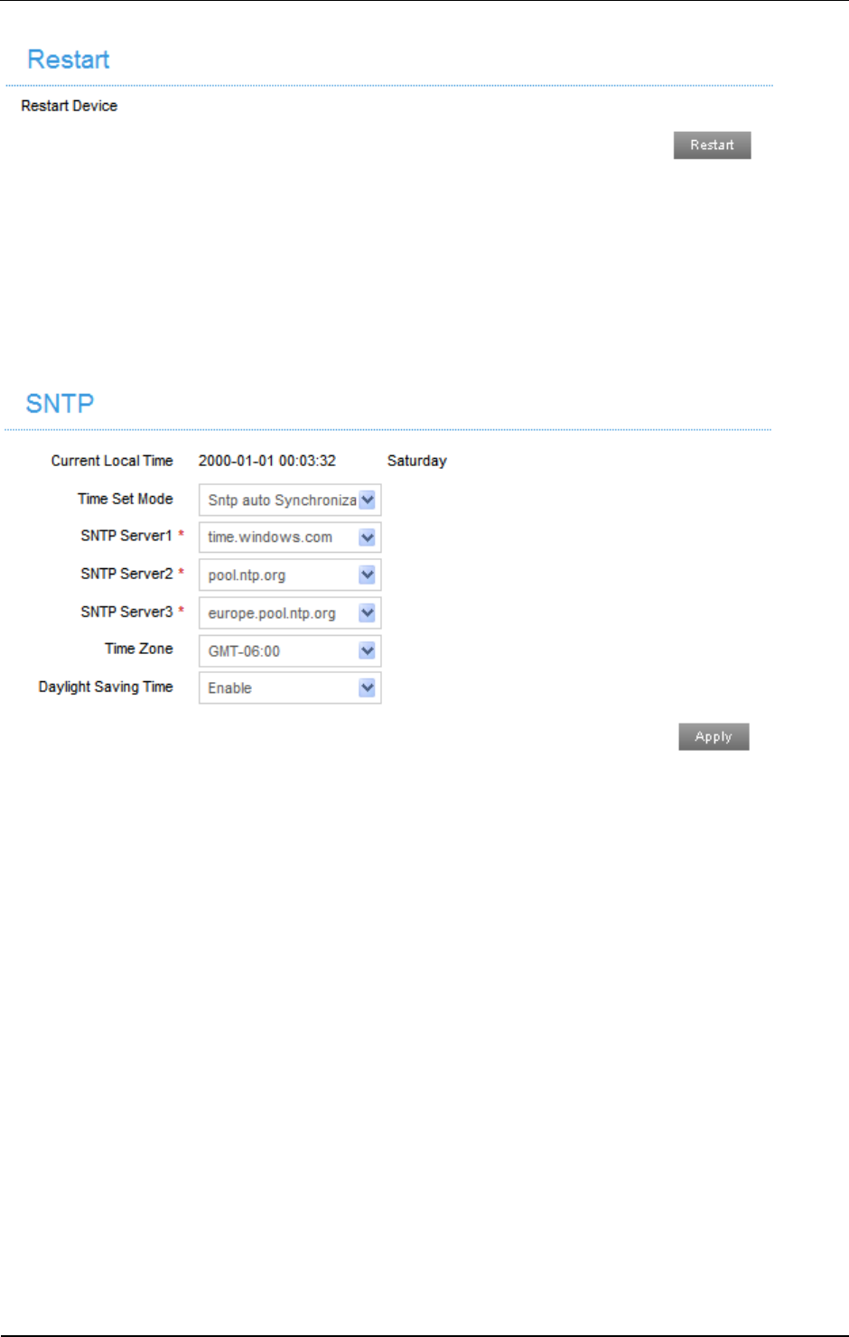The height and width of the screenshot is (1337, 849).
Task: Click the SNTP Server3 label
Action: tap(126, 612)
